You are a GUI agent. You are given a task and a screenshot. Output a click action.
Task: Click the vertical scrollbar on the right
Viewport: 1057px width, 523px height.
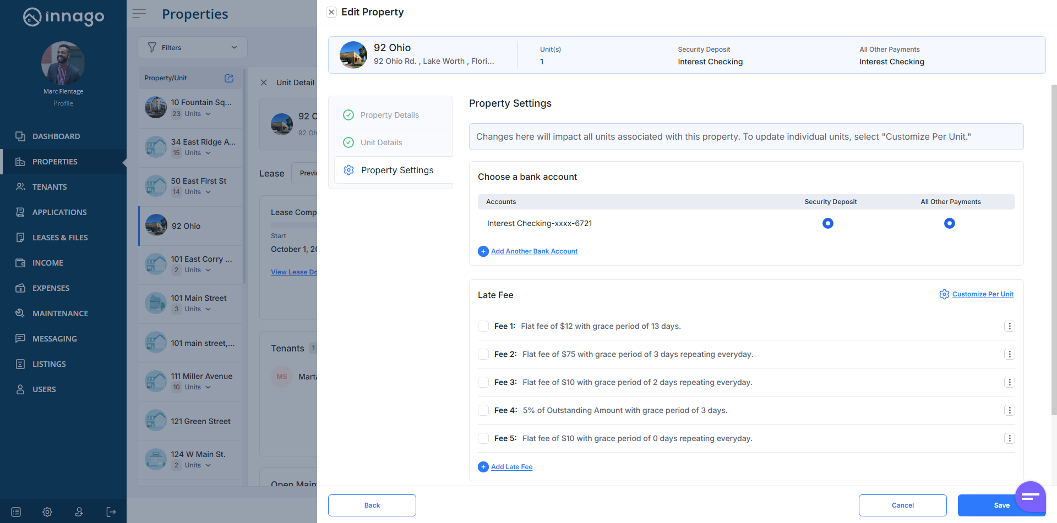coord(1054,247)
